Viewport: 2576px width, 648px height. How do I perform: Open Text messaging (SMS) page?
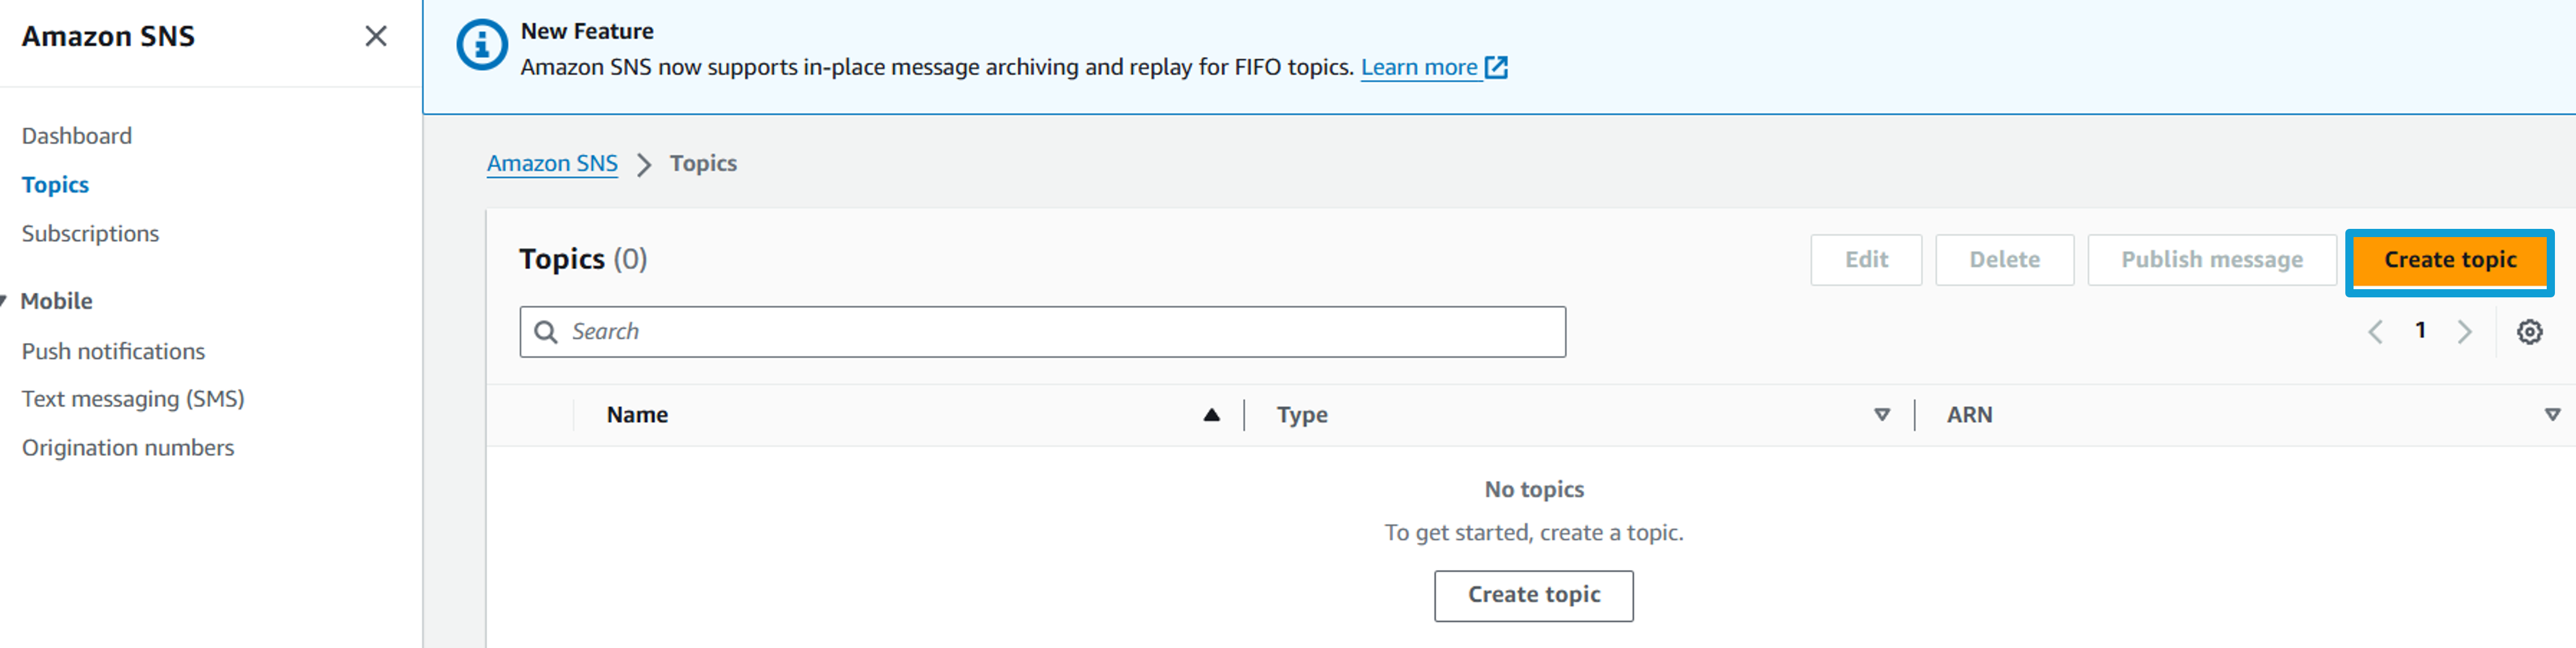click(x=133, y=399)
